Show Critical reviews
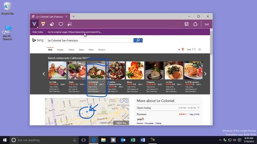Image resolution: width=257 pixels, height=144 pixels. click(x=158, y=123)
